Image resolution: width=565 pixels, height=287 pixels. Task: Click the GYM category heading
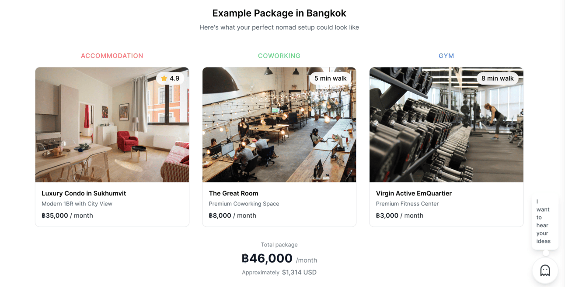click(x=446, y=56)
